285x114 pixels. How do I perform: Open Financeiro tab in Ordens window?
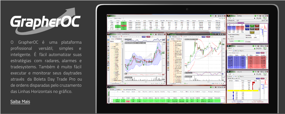111,89
